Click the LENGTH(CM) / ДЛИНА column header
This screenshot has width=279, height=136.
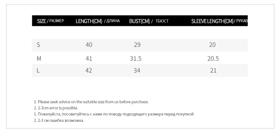(x=98, y=21)
